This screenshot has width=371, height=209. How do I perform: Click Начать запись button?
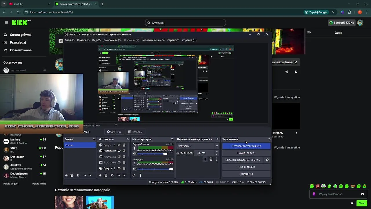pos(246,153)
